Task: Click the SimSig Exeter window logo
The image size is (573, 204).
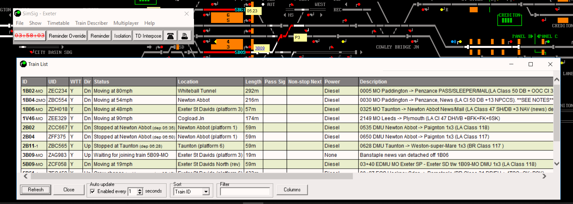Action: [18, 14]
